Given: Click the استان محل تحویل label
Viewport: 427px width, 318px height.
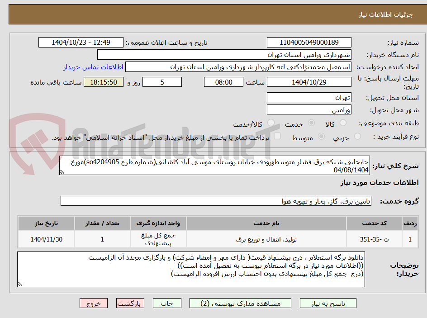Looking at the screenshot, I should (x=392, y=98).
